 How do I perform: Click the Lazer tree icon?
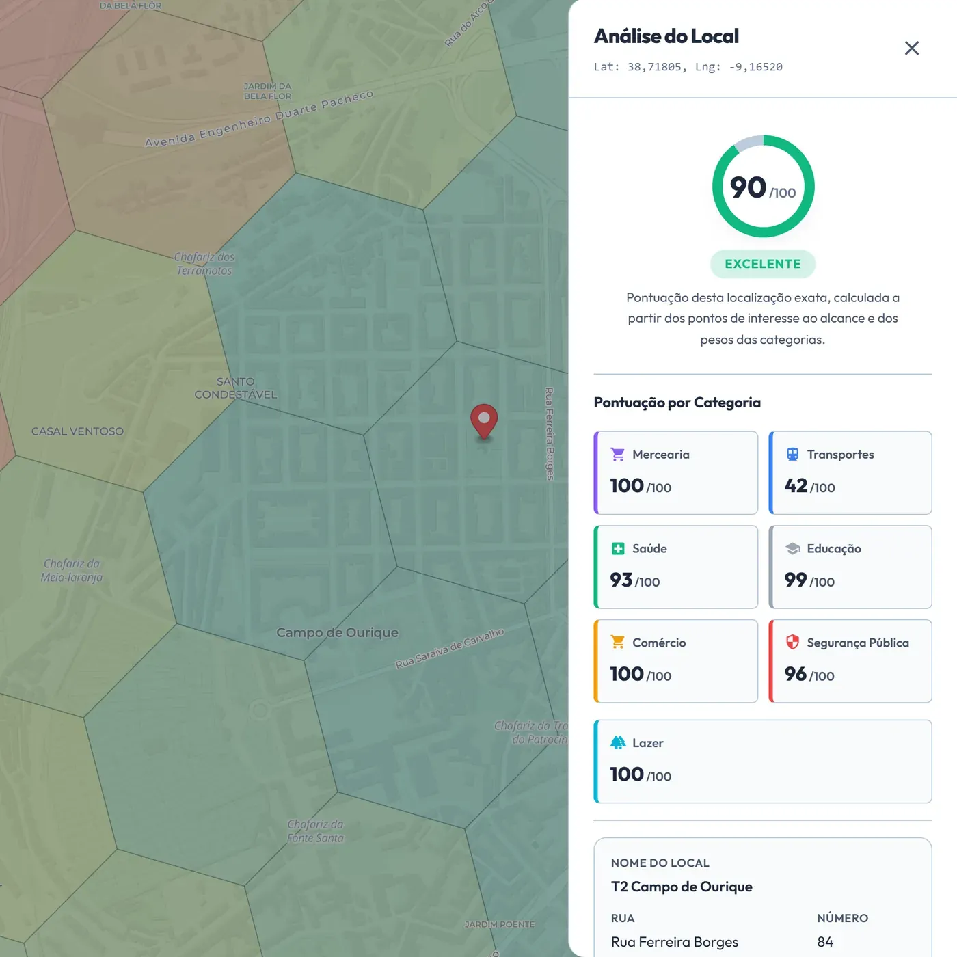click(x=618, y=742)
